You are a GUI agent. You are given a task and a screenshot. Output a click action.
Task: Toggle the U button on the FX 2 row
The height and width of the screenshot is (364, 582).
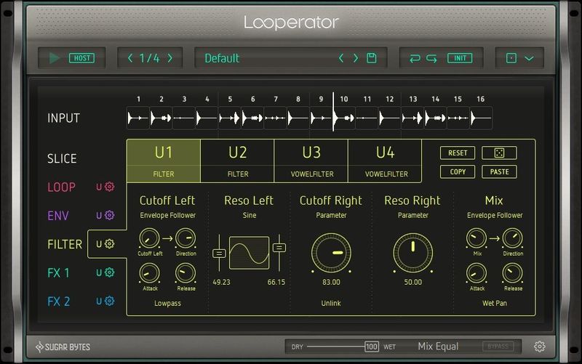click(99, 301)
